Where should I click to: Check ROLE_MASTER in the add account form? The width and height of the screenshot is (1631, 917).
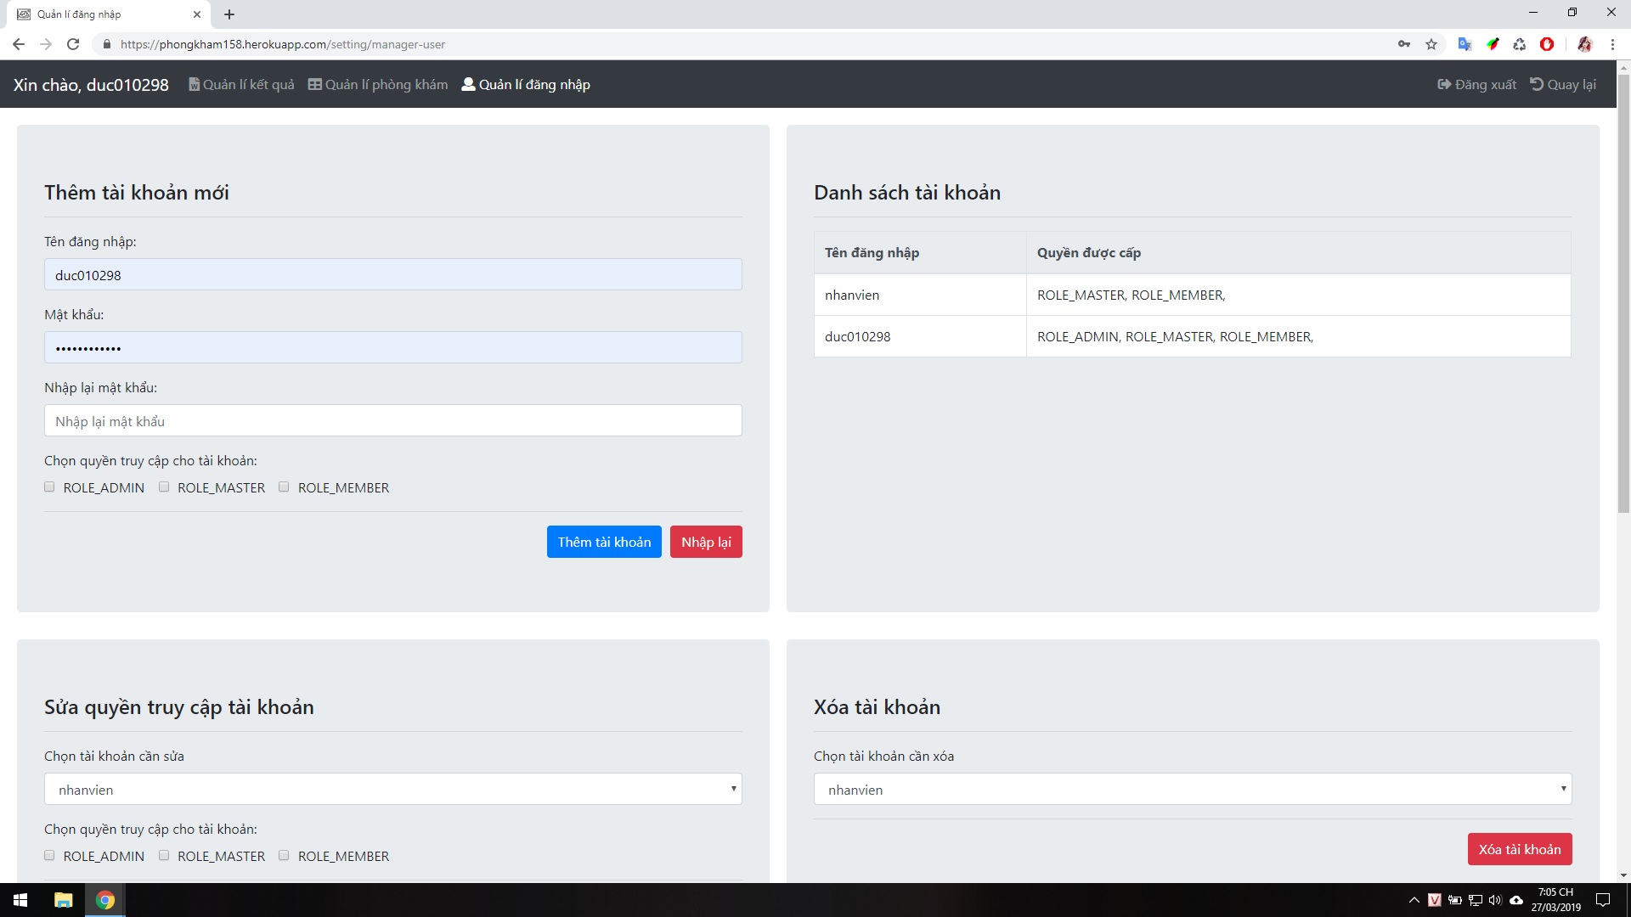[164, 487]
